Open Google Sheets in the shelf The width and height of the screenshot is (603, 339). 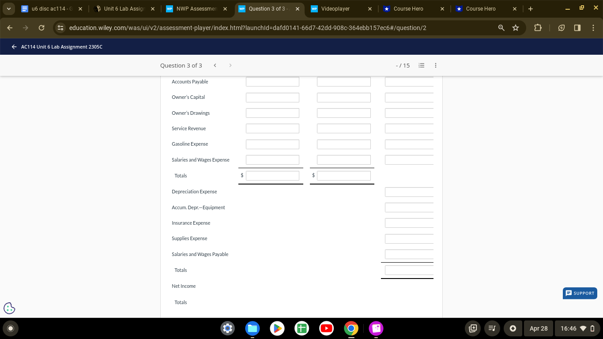302,328
